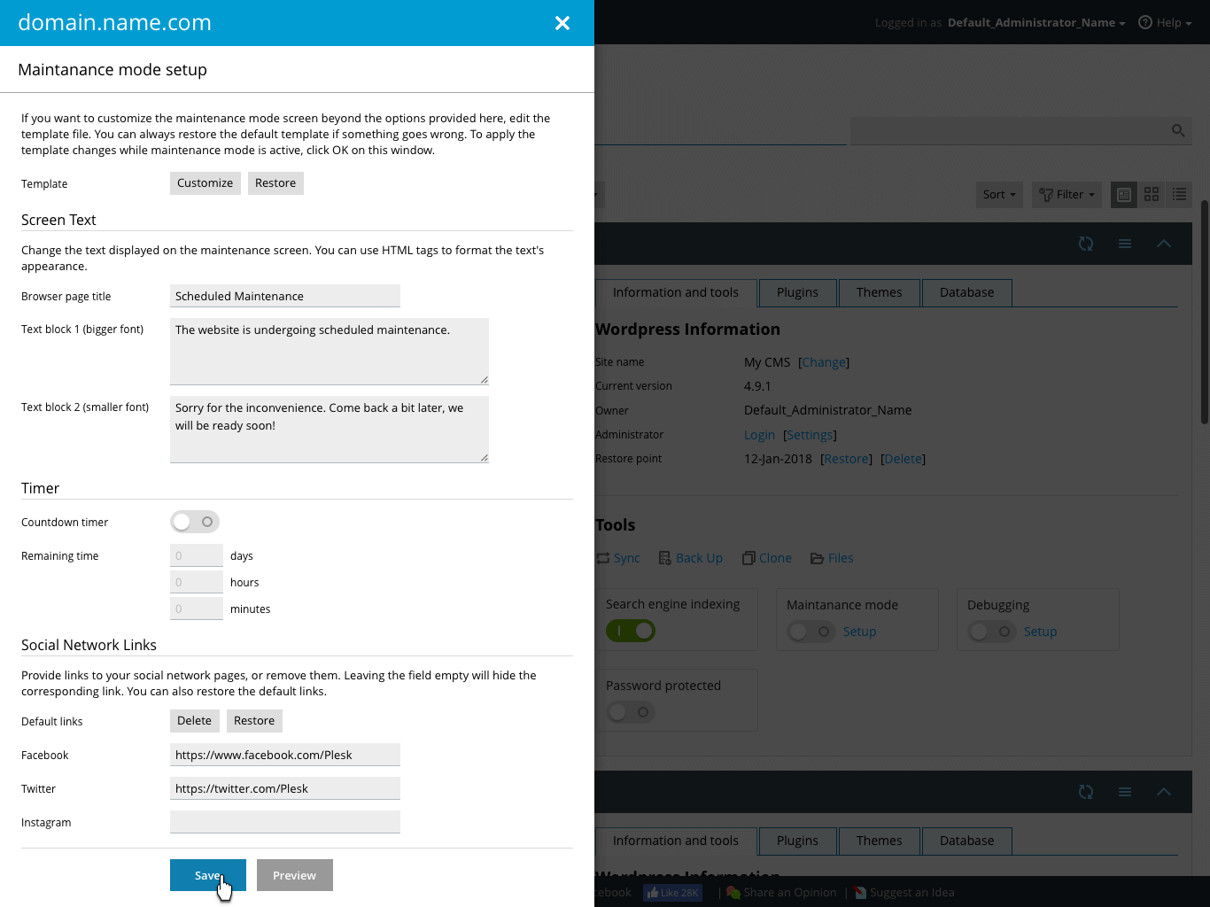Open the Sort dropdown
1210x907 pixels.
999,194
